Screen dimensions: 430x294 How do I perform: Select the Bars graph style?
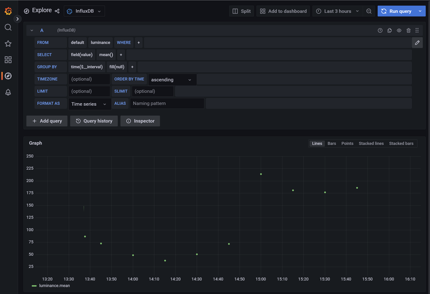point(332,144)
